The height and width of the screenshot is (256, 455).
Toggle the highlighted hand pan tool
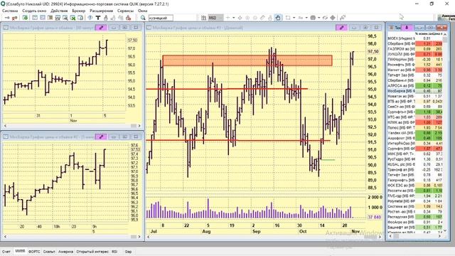278,18
